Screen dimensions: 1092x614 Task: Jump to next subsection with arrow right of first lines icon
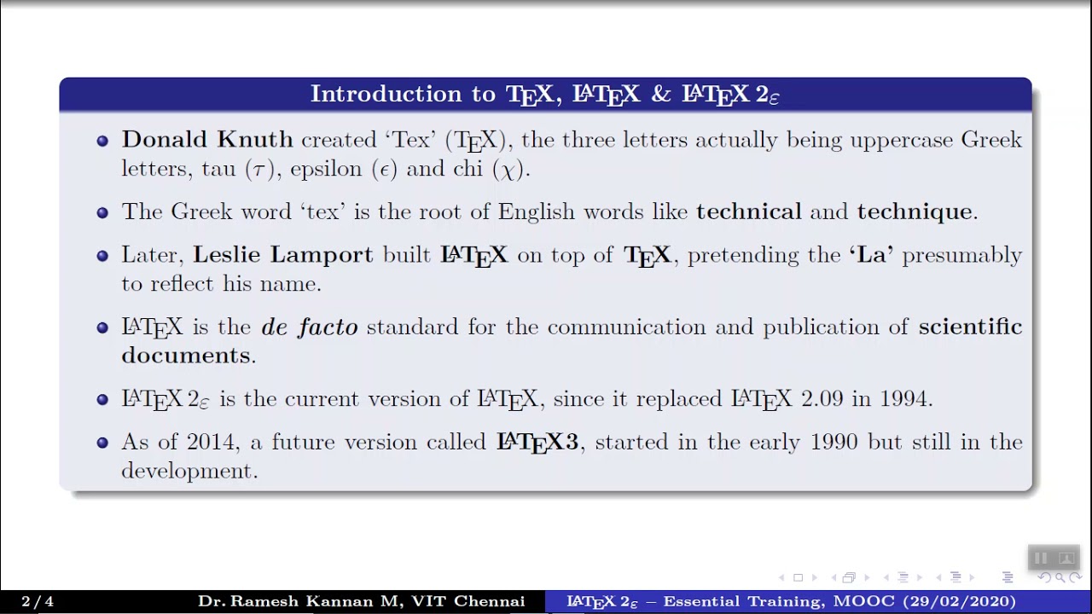(920, 577)
